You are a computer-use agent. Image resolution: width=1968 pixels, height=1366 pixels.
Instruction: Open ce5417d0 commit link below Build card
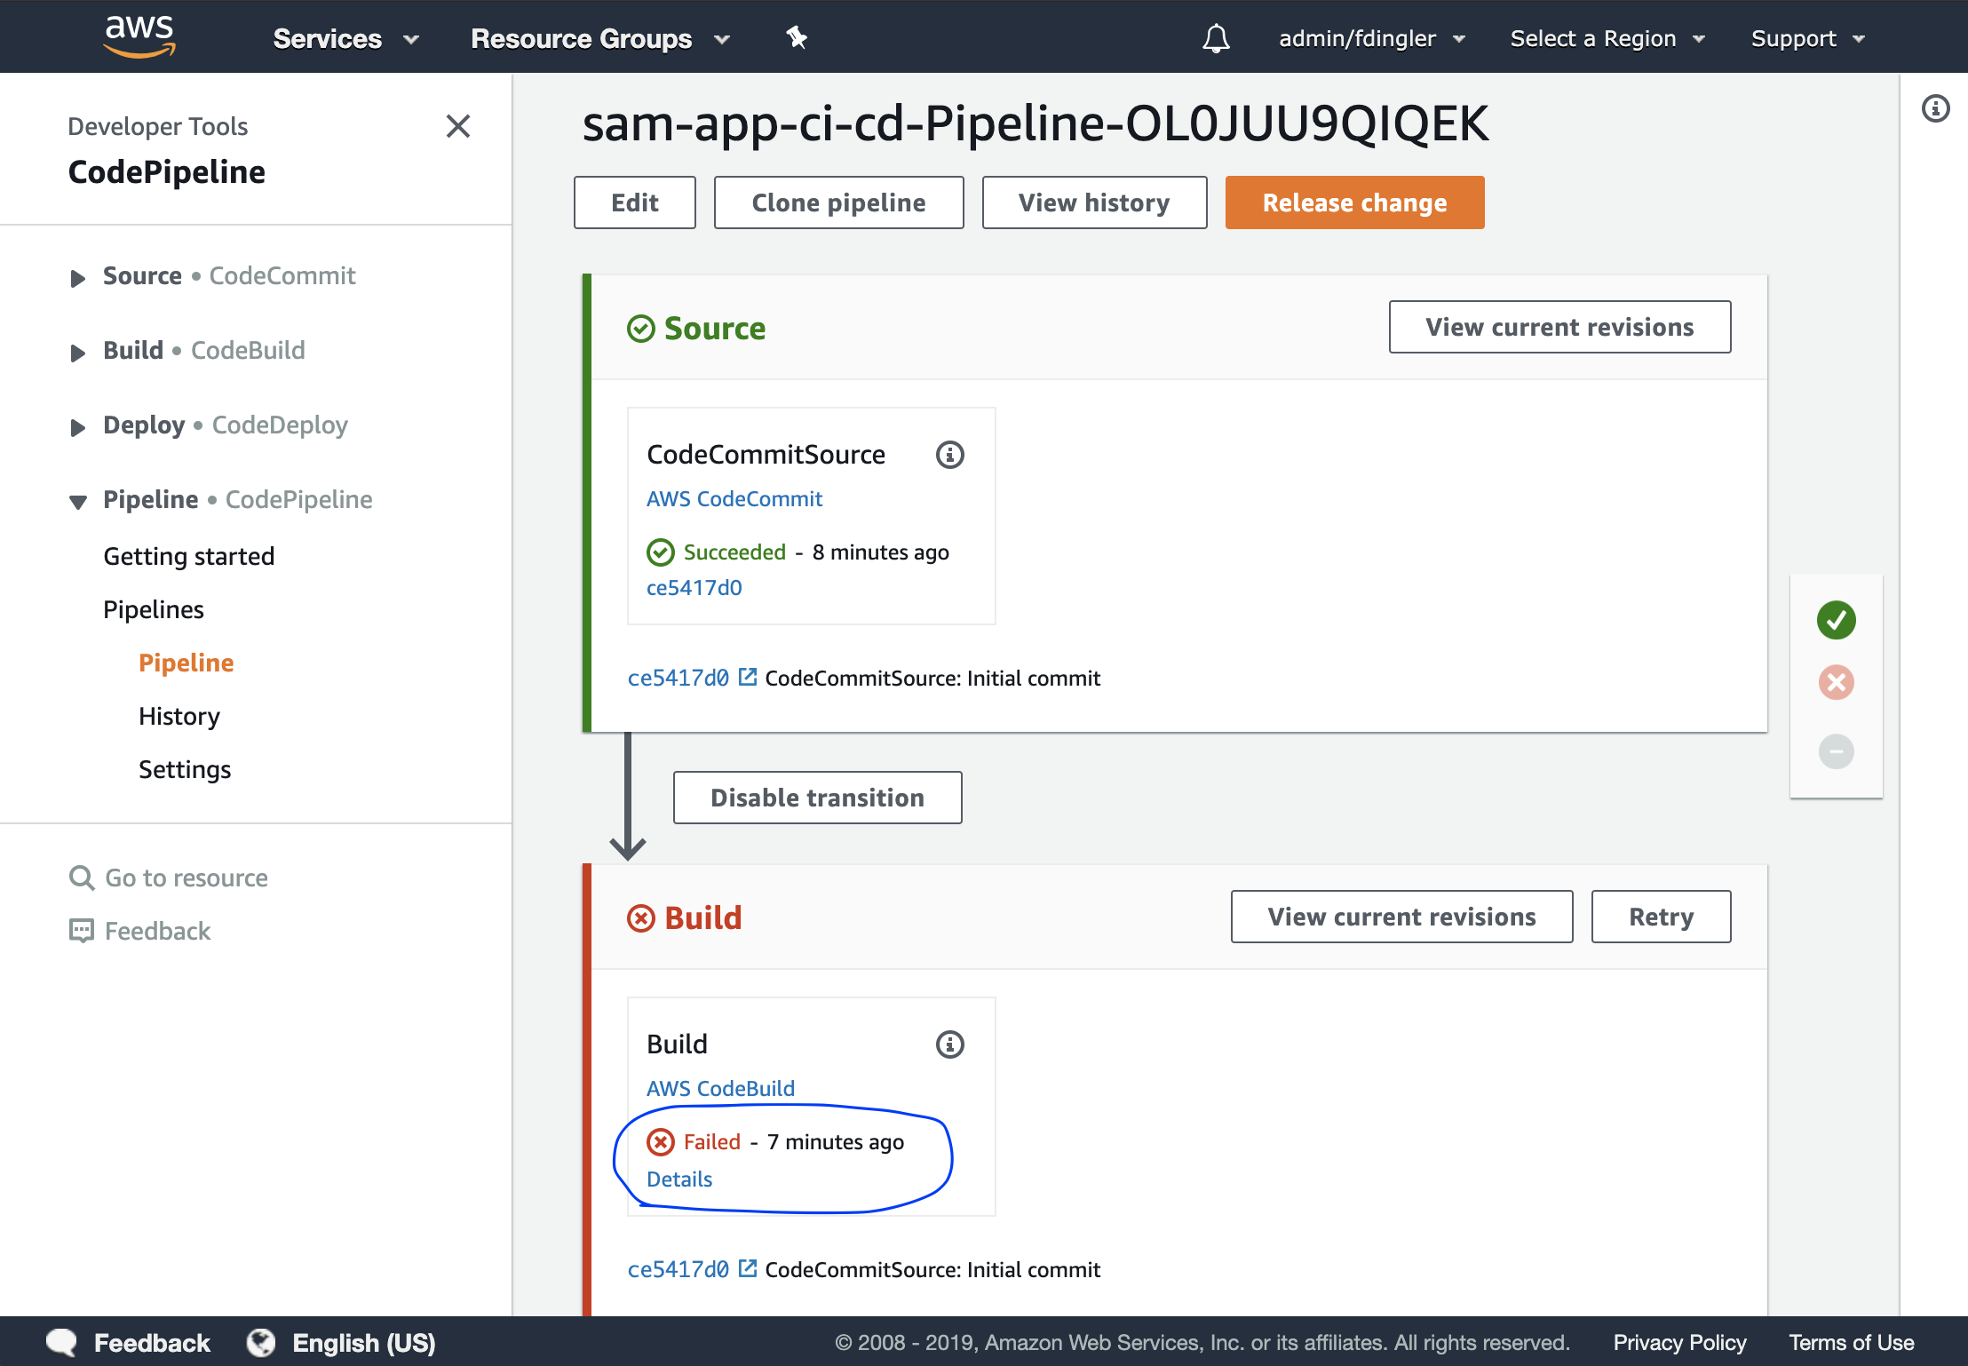pos(678,1269)
